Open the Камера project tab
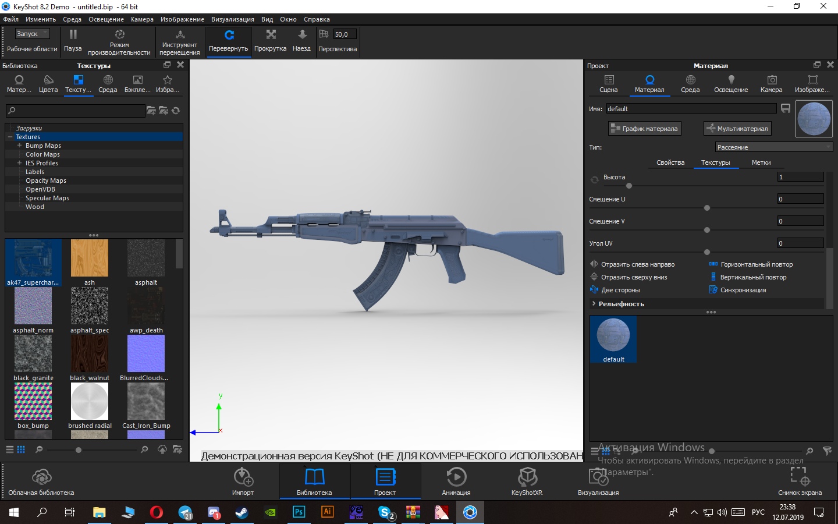The height and width of the screenshot is (524, 838). point(771,84)
